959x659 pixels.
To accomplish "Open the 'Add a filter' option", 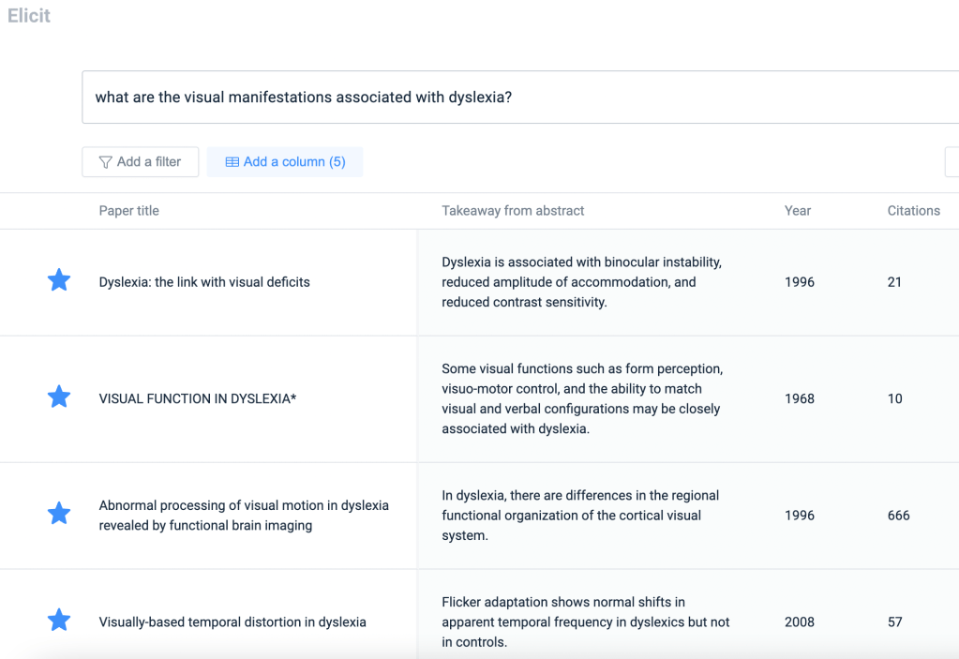I will point(141,162).
